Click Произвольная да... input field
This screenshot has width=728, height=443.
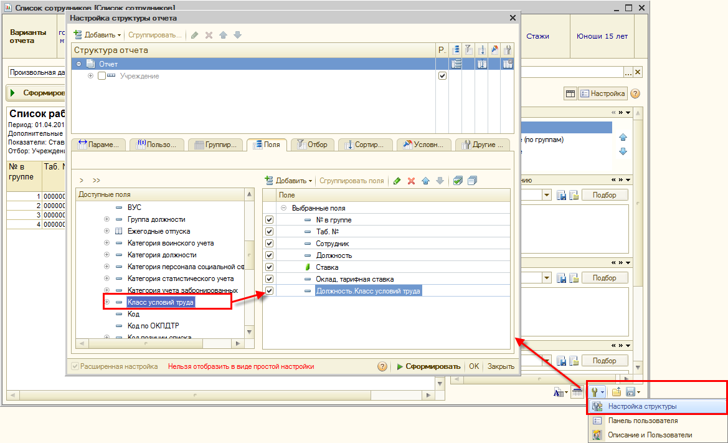coord(37,72)
